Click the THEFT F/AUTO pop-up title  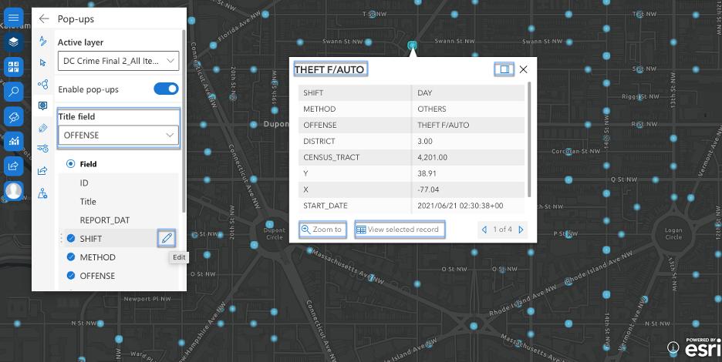pos(329,69)
